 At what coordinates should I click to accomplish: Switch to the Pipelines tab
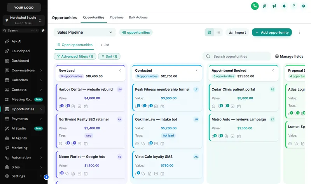pyautogui.click(x=117, y=17)
